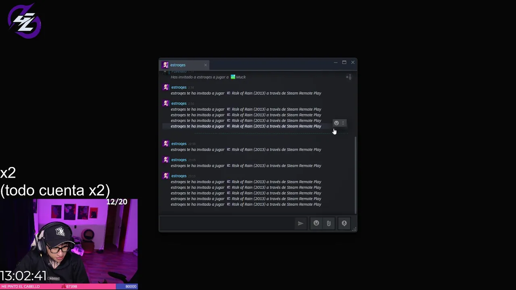Click the avatar beside the 22:56 estroqes message

[165, 144]
